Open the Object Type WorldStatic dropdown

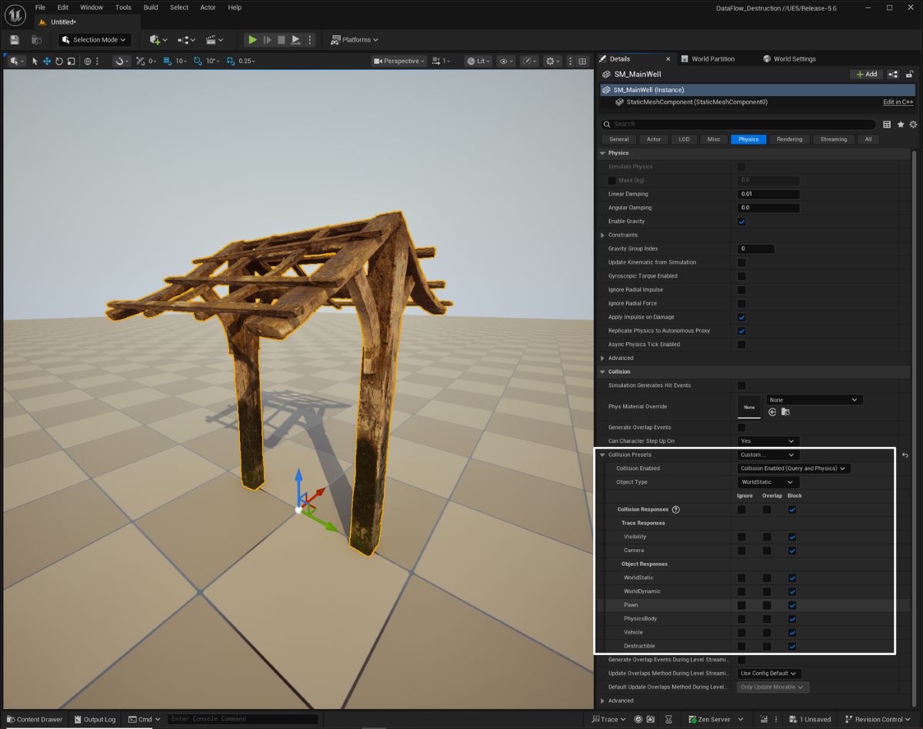768,482
